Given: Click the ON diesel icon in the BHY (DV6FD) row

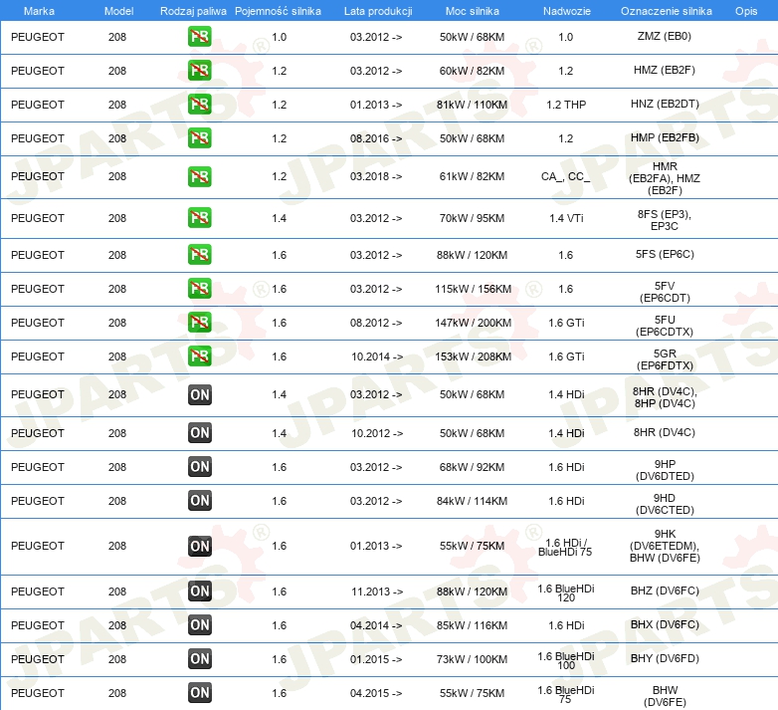Looking at the screenshot, I should coord(199,659).
